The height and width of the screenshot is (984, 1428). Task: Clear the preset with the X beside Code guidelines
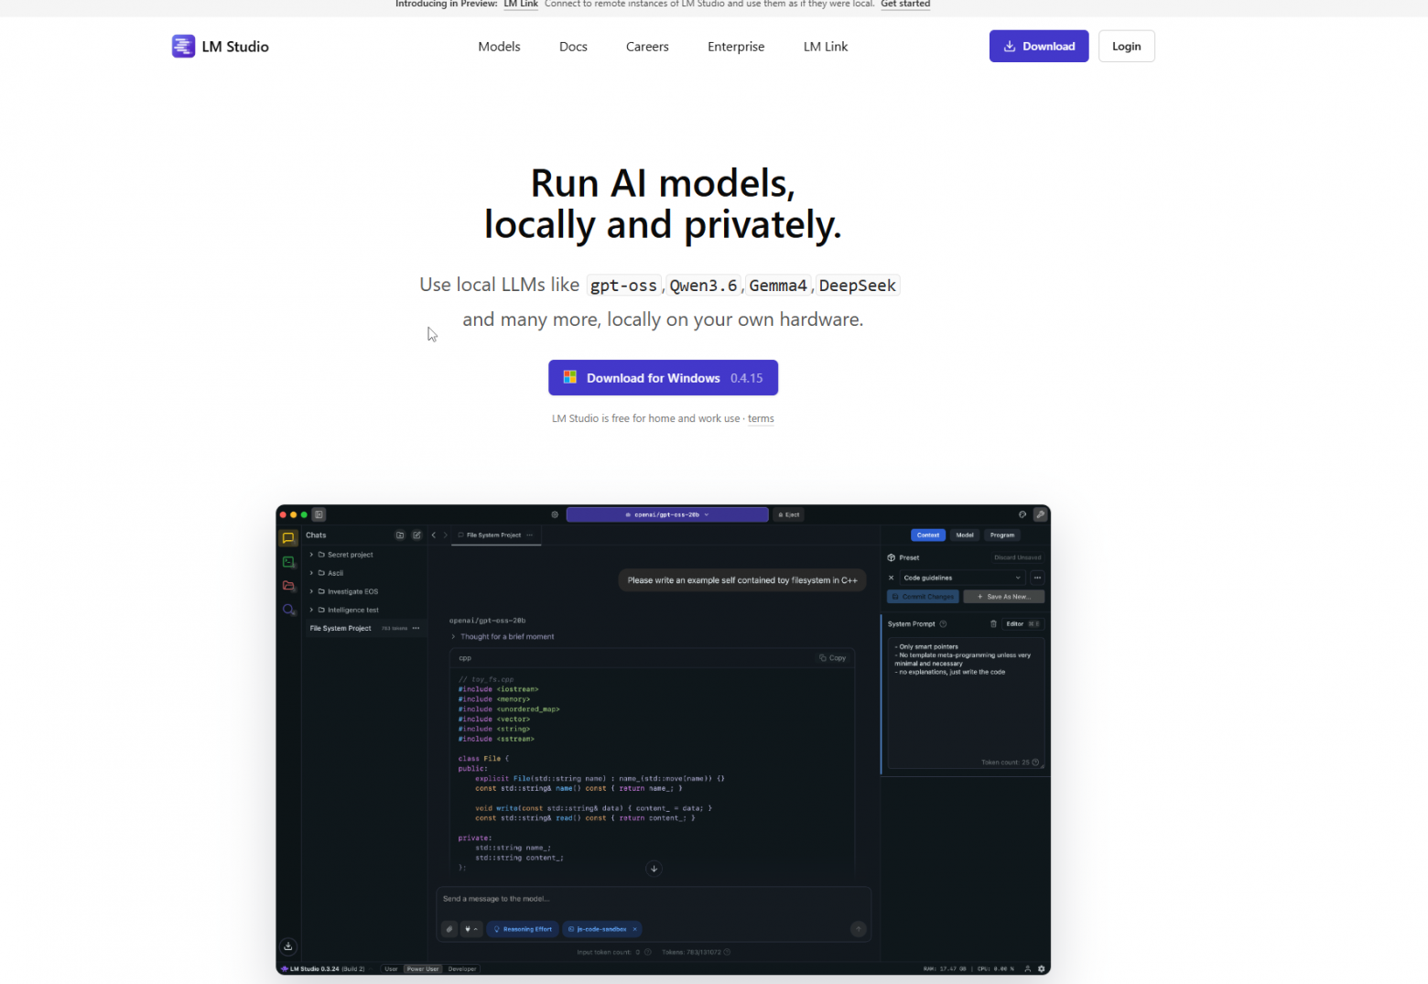point(891,578)
